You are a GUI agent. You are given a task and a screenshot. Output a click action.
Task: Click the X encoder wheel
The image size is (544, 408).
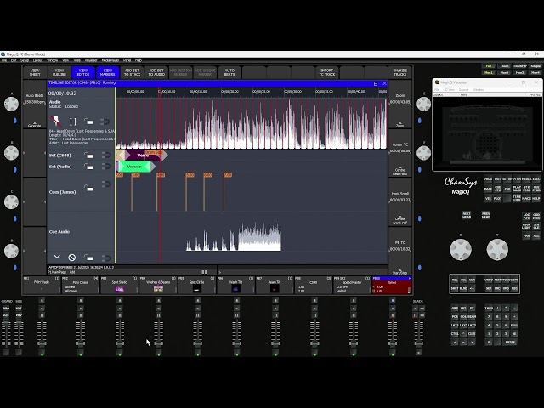point(461,249)
